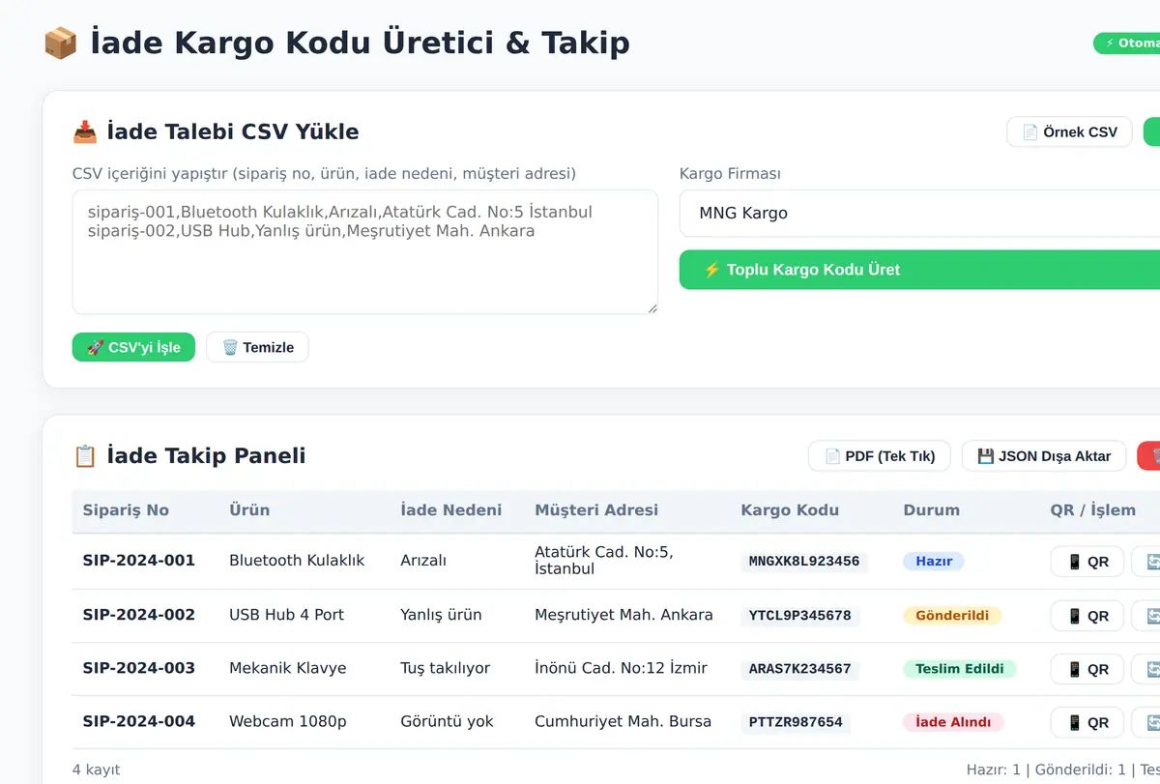Click the Örnek CSV button
1160x784 pixels.
[x=1069, y=132]
